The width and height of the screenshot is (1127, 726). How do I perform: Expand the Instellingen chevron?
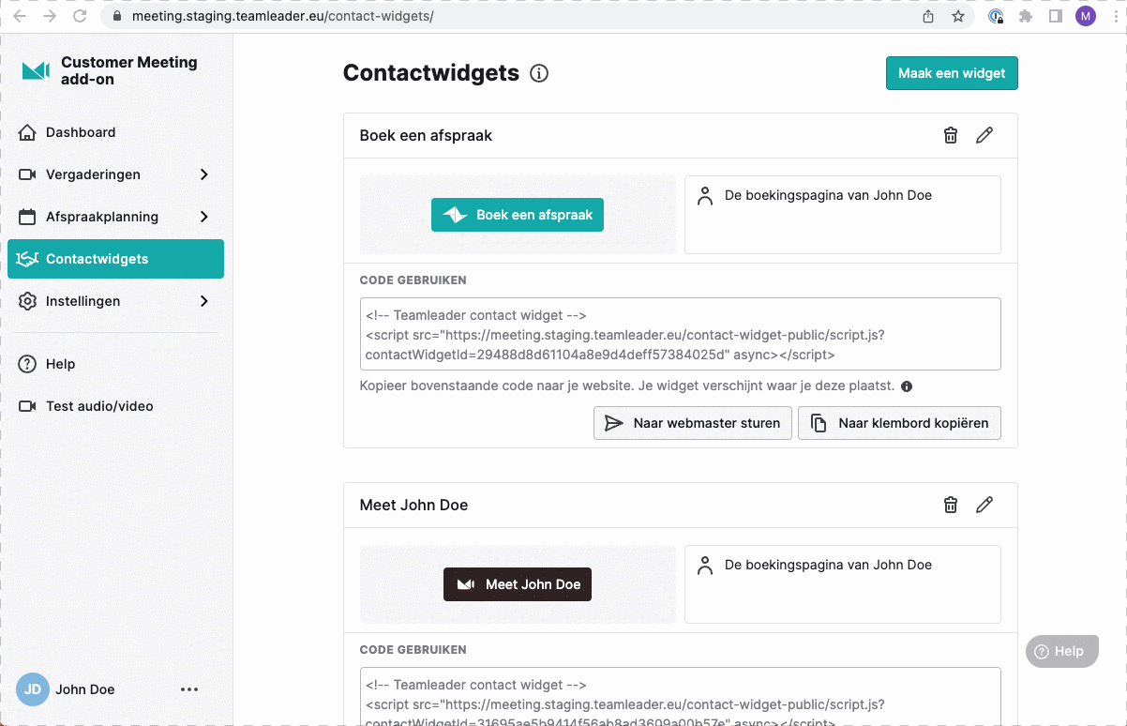pyautogui.click(x=203, y=301)
